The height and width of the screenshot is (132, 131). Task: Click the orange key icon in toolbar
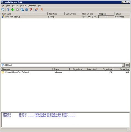click(x=42, y=10)
